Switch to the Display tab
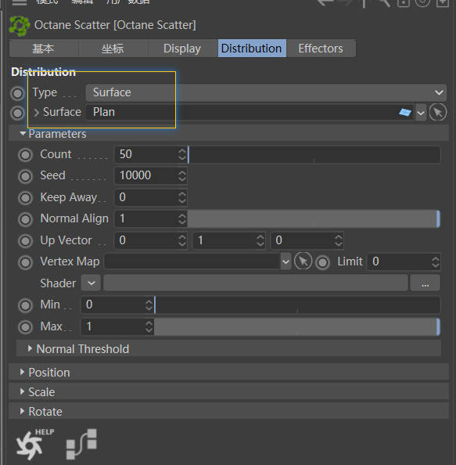456x465 pixels. 182,49
